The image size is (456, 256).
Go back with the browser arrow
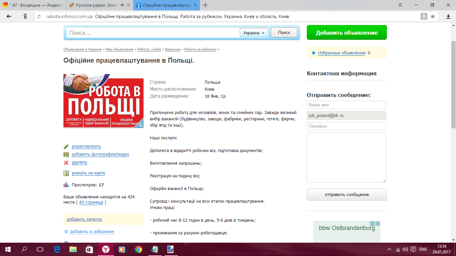pos(9,16)
